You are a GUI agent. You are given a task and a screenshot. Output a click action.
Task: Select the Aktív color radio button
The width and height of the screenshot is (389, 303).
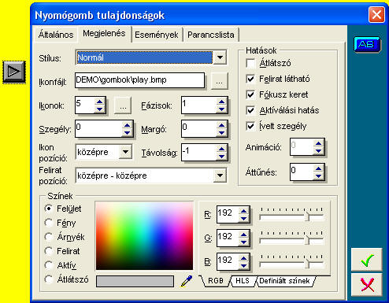[49, 265]
